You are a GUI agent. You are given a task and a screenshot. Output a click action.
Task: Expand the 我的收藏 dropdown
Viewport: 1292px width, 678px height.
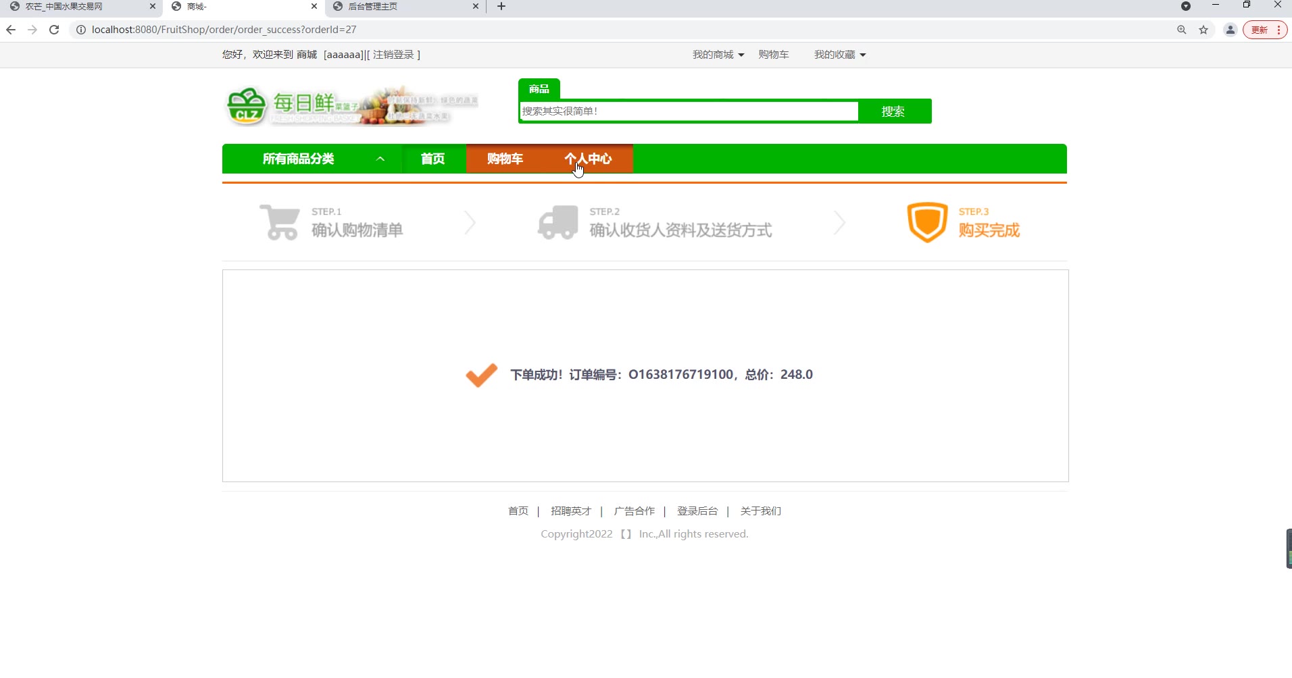(x=840, y=55)
